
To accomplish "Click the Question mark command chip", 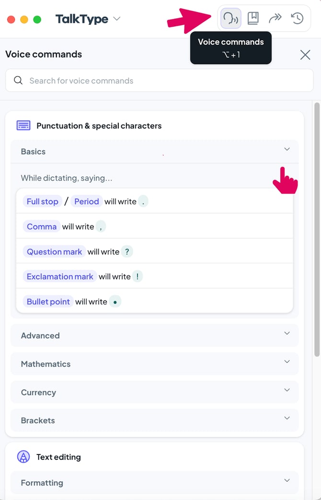I will tap(54, 252).
